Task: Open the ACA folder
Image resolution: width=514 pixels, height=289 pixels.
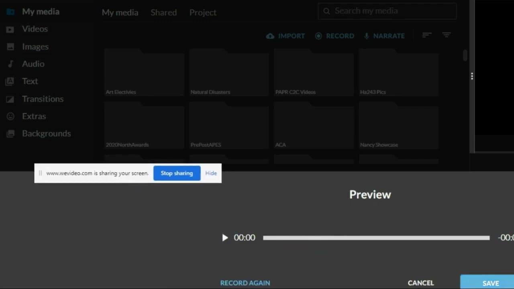Action: point(314,125)
